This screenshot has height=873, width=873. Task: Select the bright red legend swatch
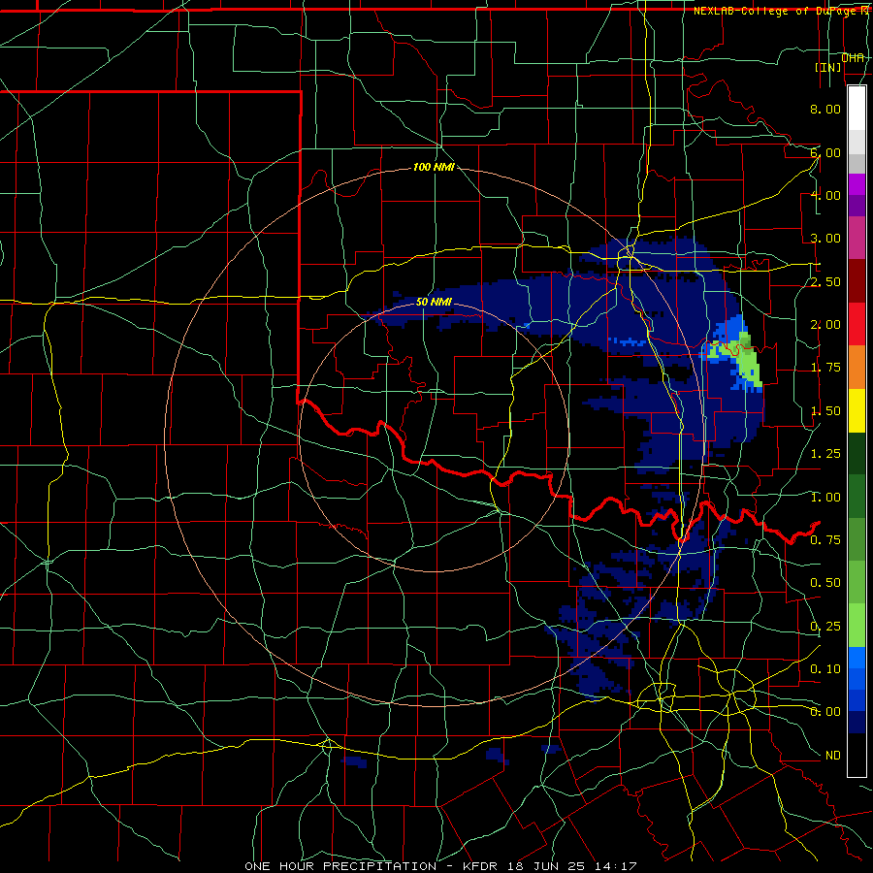(857, 324)
